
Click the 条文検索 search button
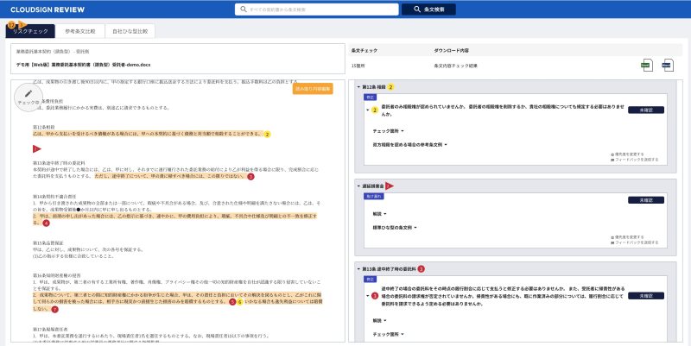tap(434, 9)
